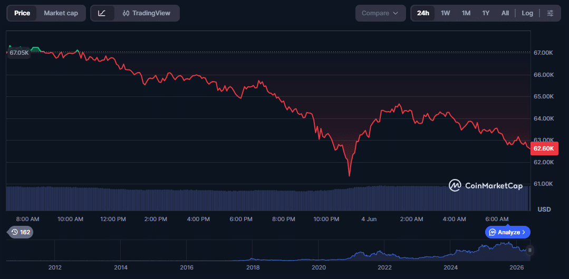
Task: Click the 61.00K axis label
Action: coord(543,184)
